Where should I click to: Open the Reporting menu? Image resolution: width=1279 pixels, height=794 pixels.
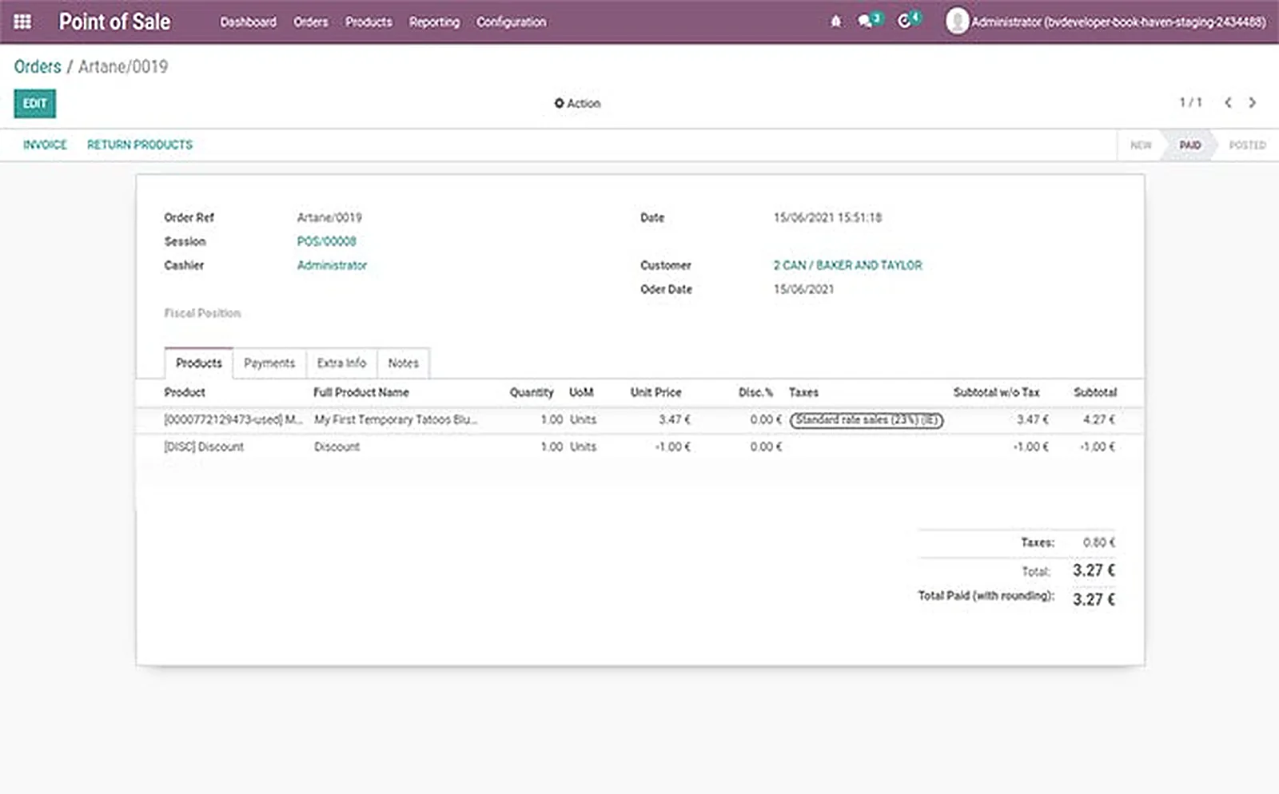[434, 22]
